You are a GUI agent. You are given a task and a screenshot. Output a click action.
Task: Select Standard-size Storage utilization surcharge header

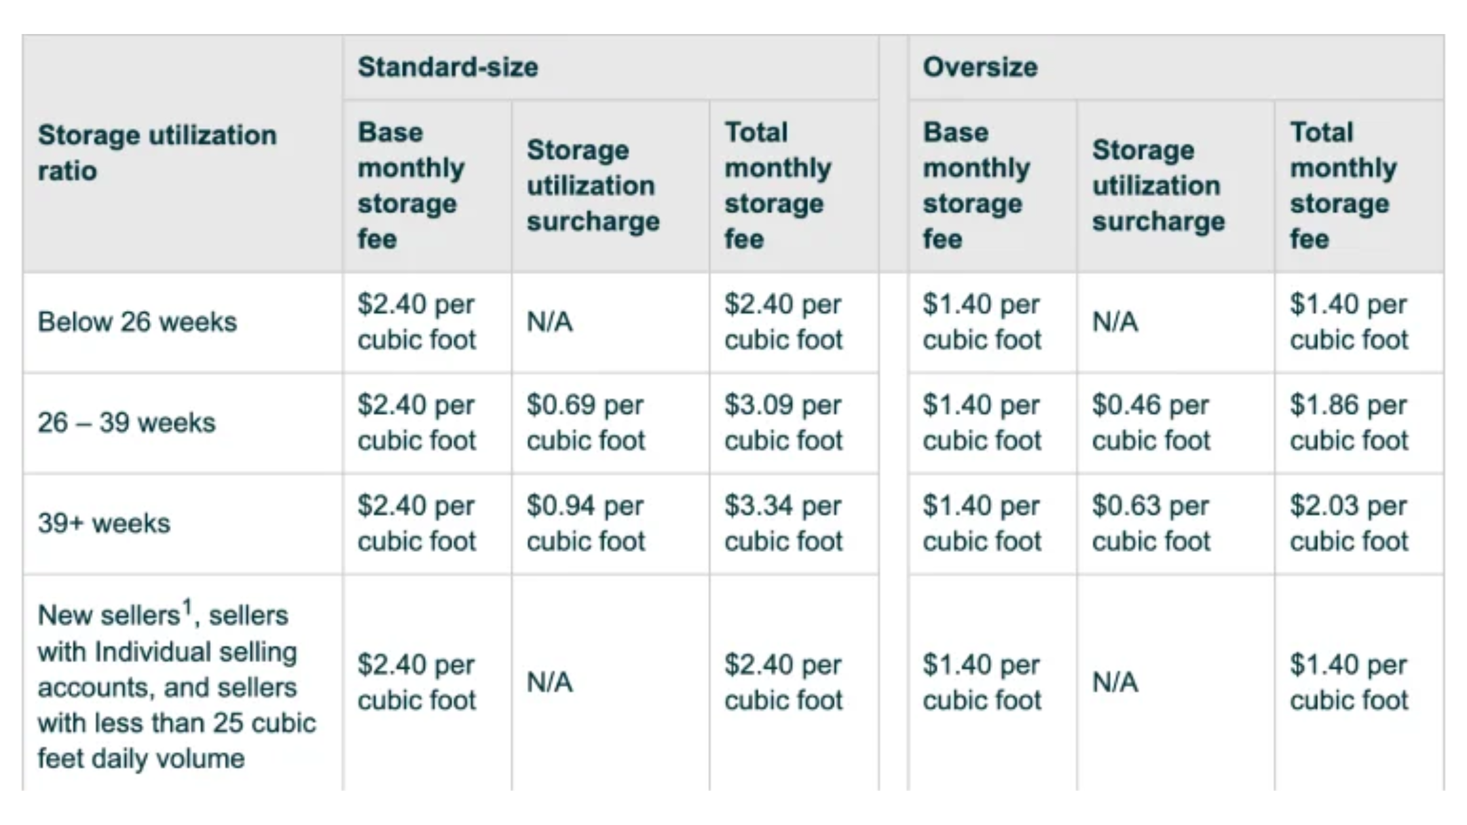[593, 186]
